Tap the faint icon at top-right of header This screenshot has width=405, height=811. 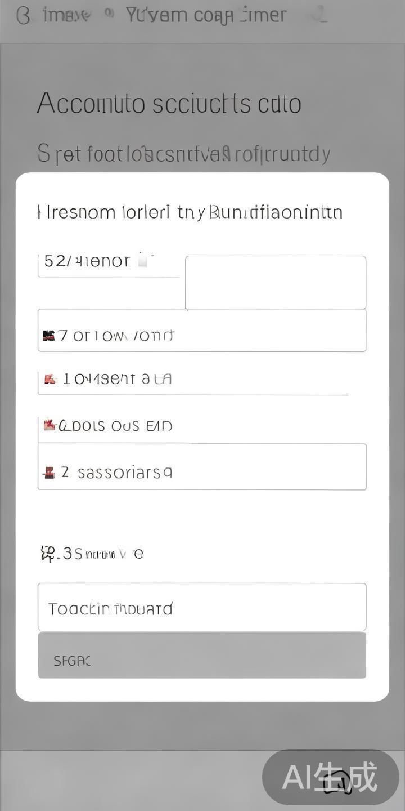coord(319,15)
